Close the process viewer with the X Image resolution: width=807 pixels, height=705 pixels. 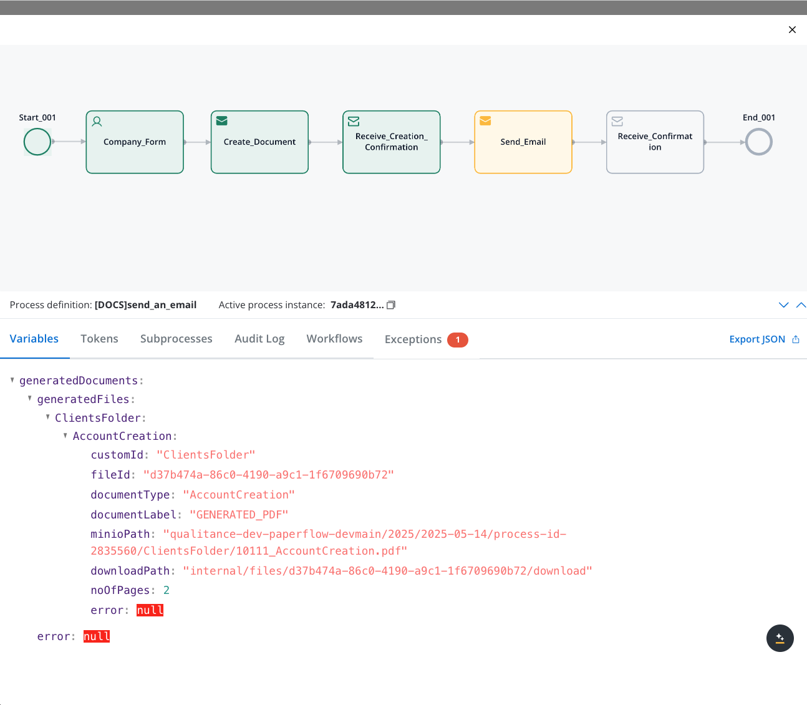click(792, 30)
